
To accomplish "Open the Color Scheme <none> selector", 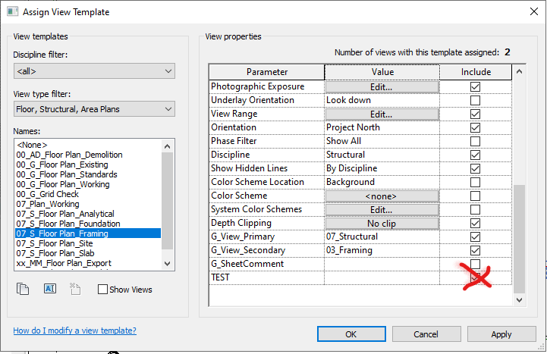I will pos(382,196).
